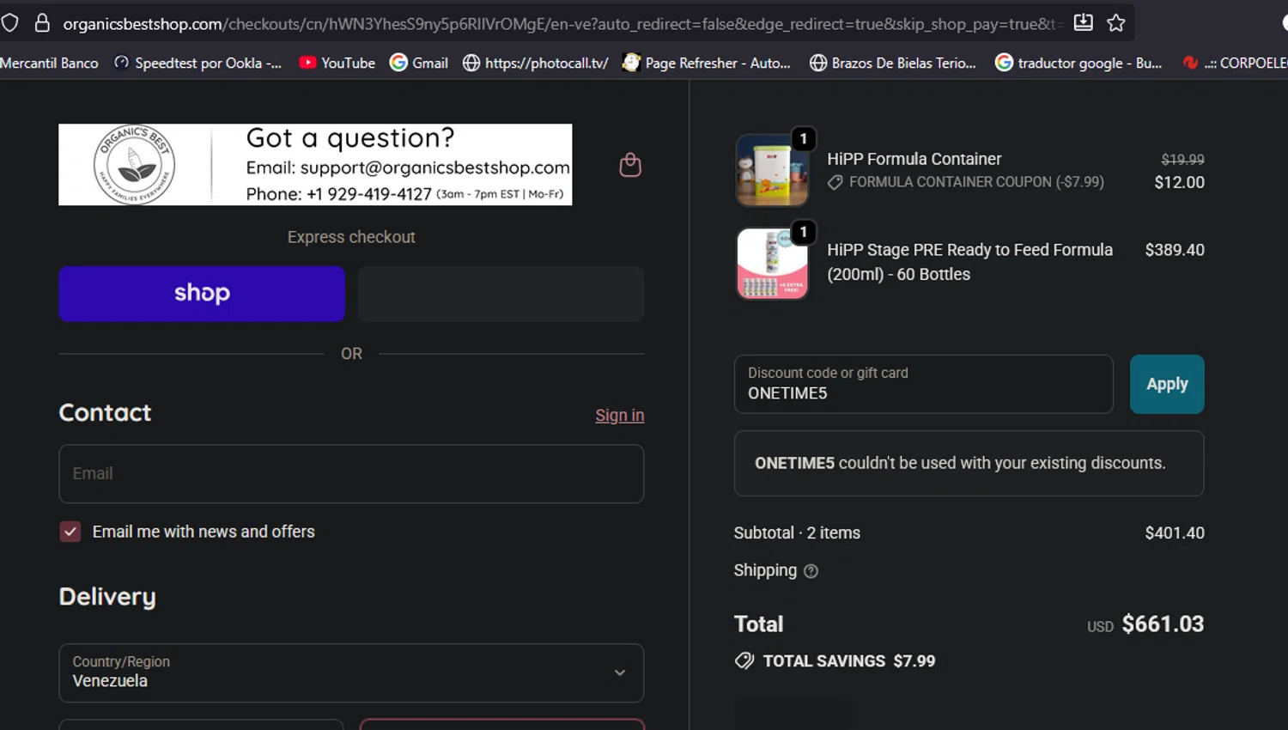Screen dimensions: 1288x730
Task: Pay with the Shop express checkout button
Action: pos(202,294)
